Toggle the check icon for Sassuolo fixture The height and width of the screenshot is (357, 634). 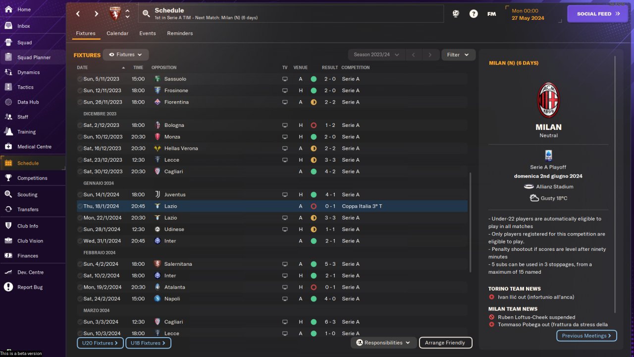click(80, 79)
